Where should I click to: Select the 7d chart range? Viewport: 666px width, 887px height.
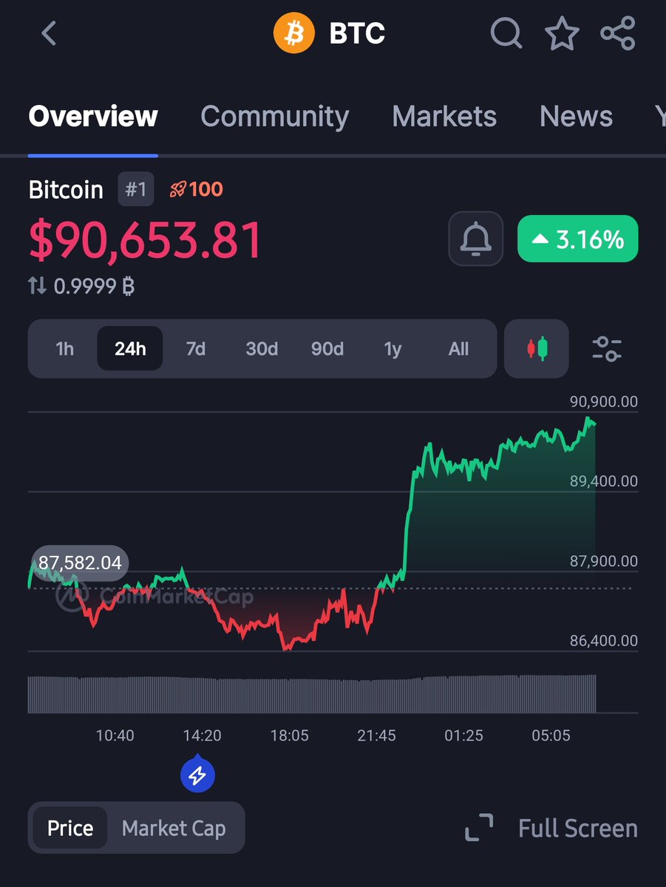[195, 349]
